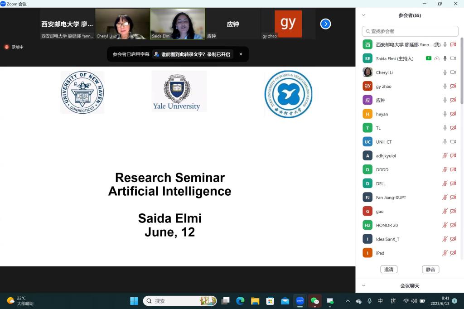Open File Explorer from the taskbar

255,301
